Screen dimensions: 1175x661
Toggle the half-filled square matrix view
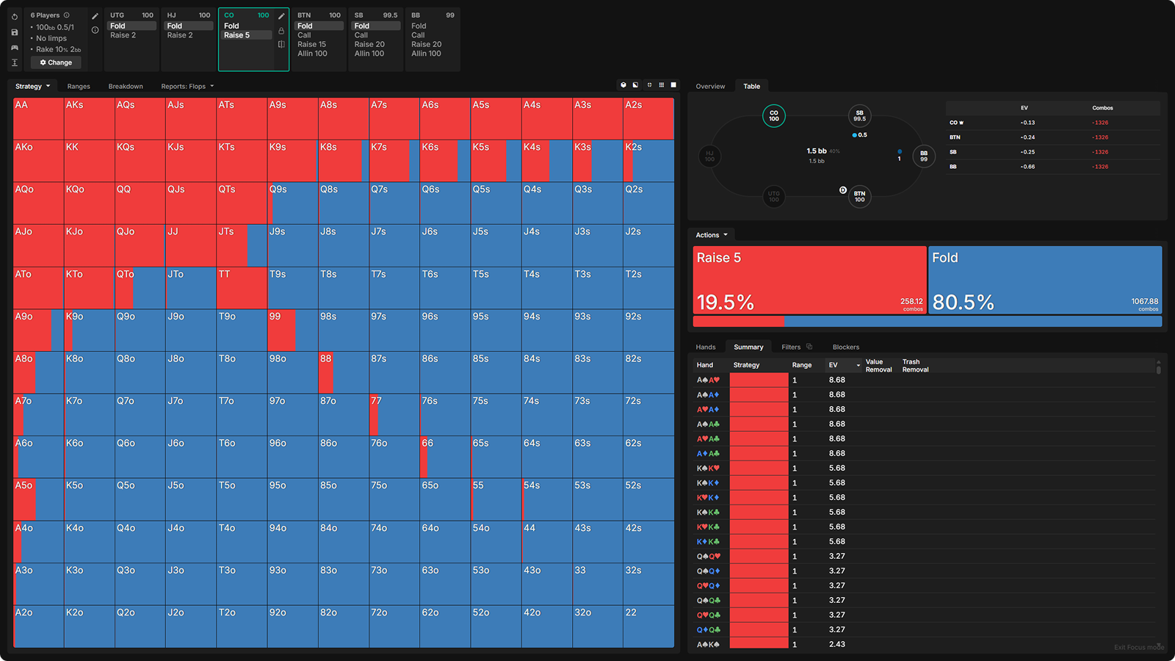coord(636,85)
